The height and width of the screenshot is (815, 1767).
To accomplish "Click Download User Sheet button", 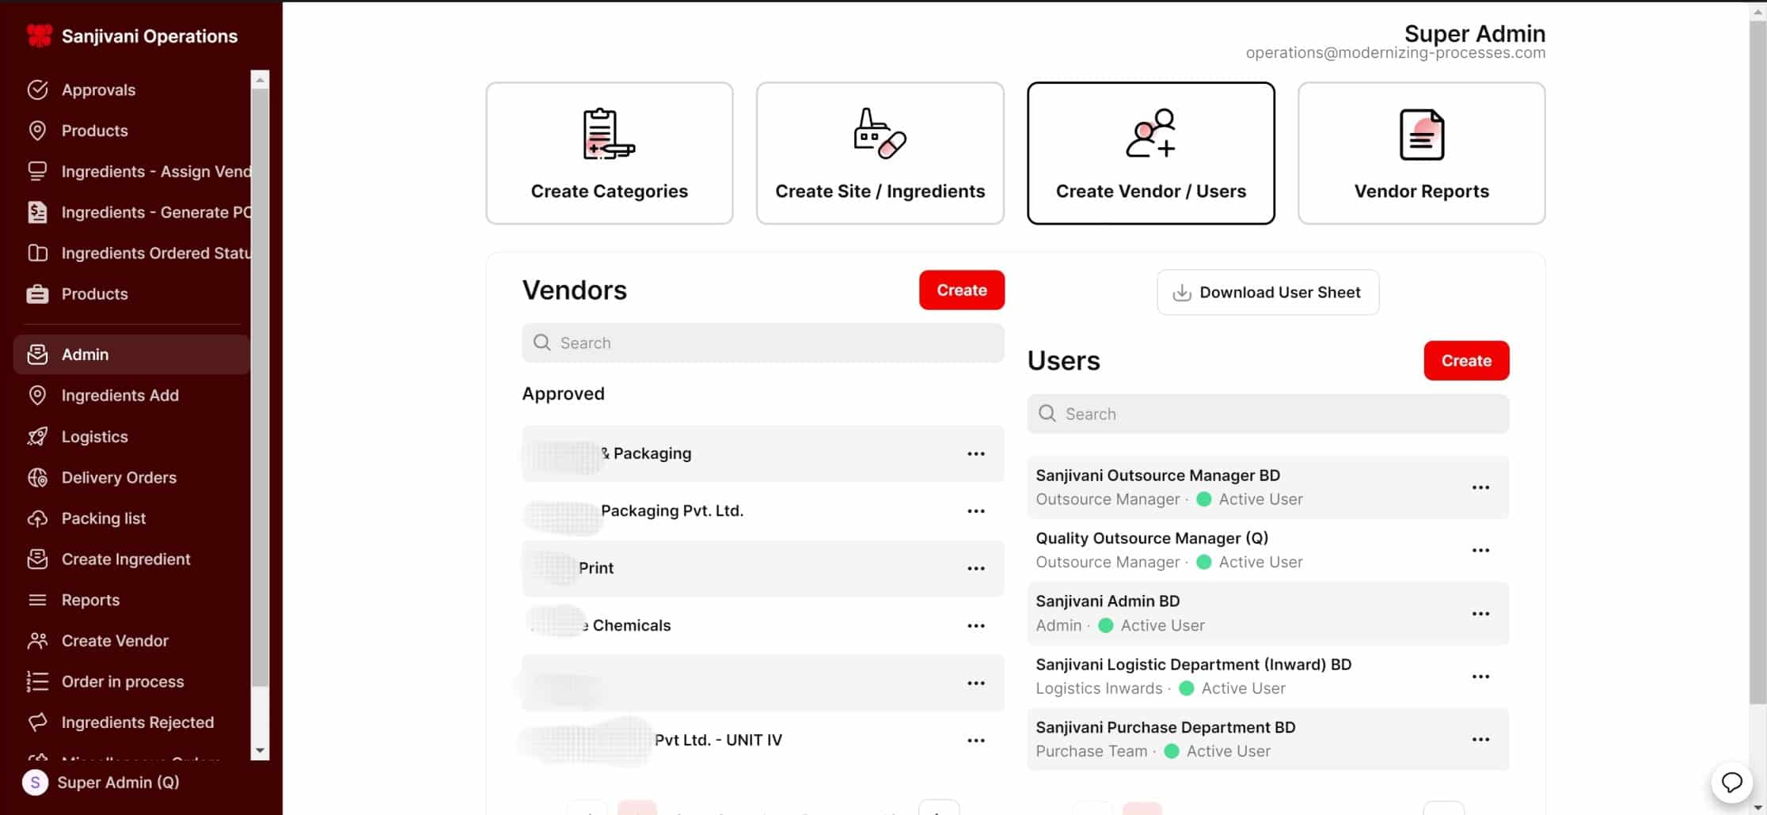I will (x=1267, y=293).
